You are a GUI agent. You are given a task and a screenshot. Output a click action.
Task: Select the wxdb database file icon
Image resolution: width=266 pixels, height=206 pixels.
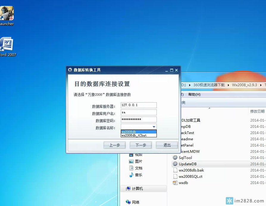(x=175, y=183)
